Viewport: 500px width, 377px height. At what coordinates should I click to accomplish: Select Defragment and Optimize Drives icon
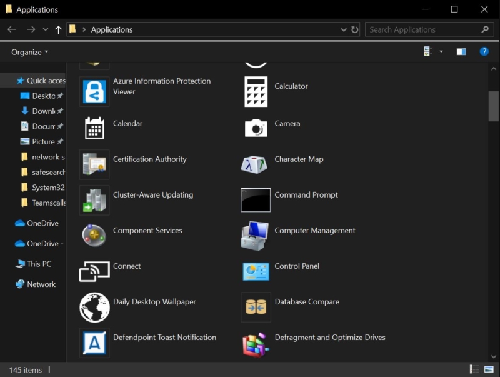click(x=256, y=345)
